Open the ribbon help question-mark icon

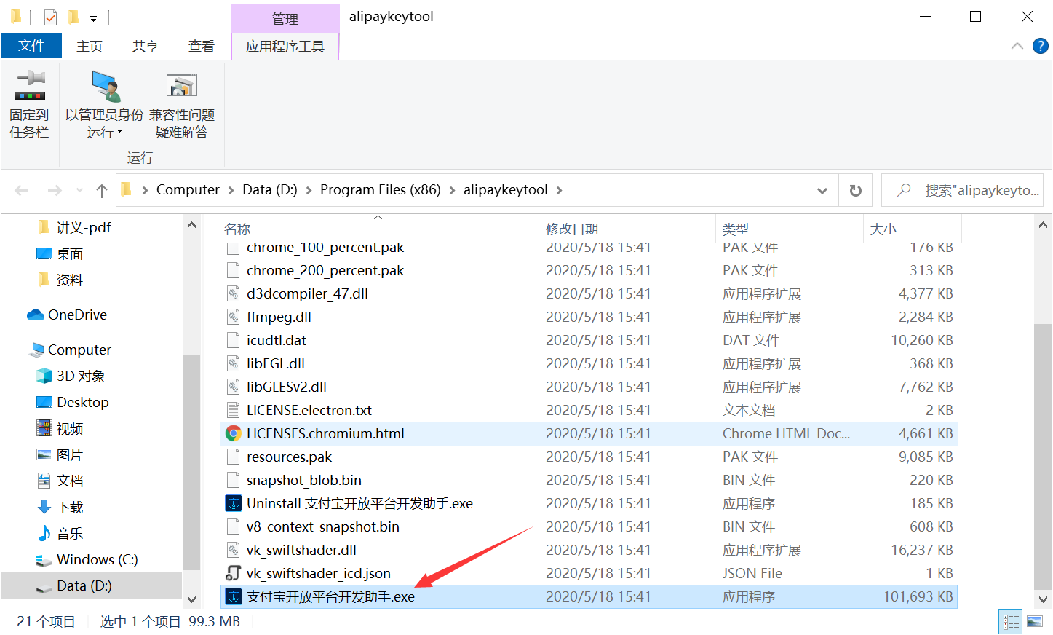click(1041, 46)
